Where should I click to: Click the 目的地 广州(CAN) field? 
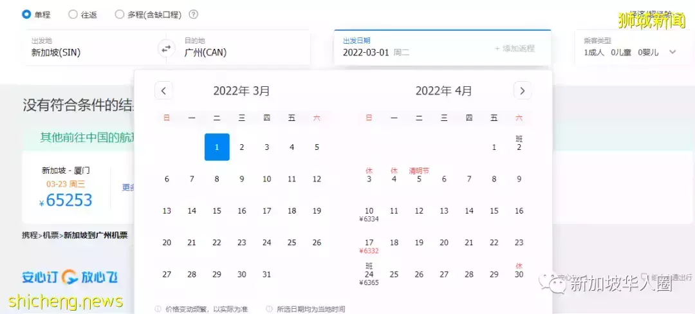241,48
